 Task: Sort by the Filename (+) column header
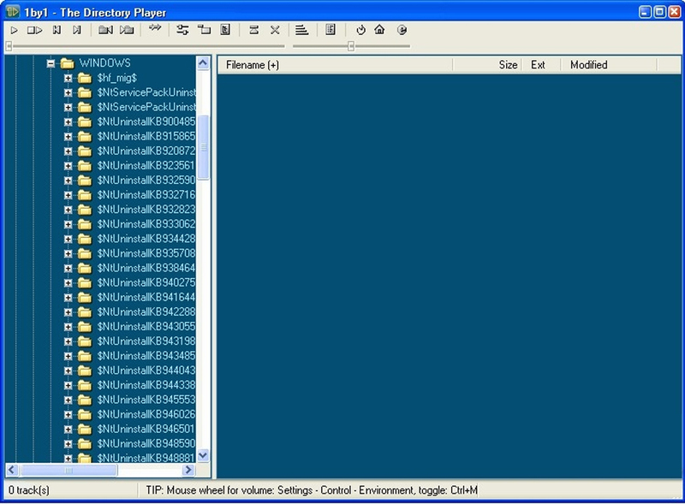335,65
